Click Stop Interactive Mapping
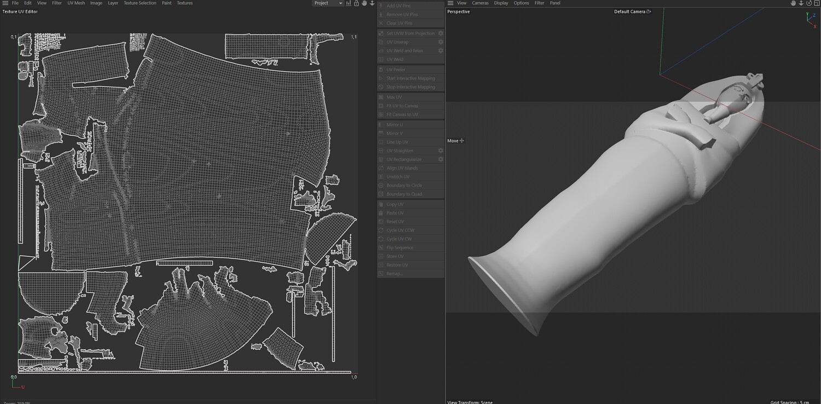Screen dimensions: 821x404 410,87
